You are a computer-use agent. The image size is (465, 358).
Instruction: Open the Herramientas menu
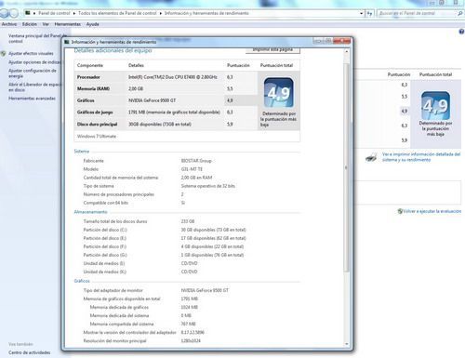coord(68,24)
